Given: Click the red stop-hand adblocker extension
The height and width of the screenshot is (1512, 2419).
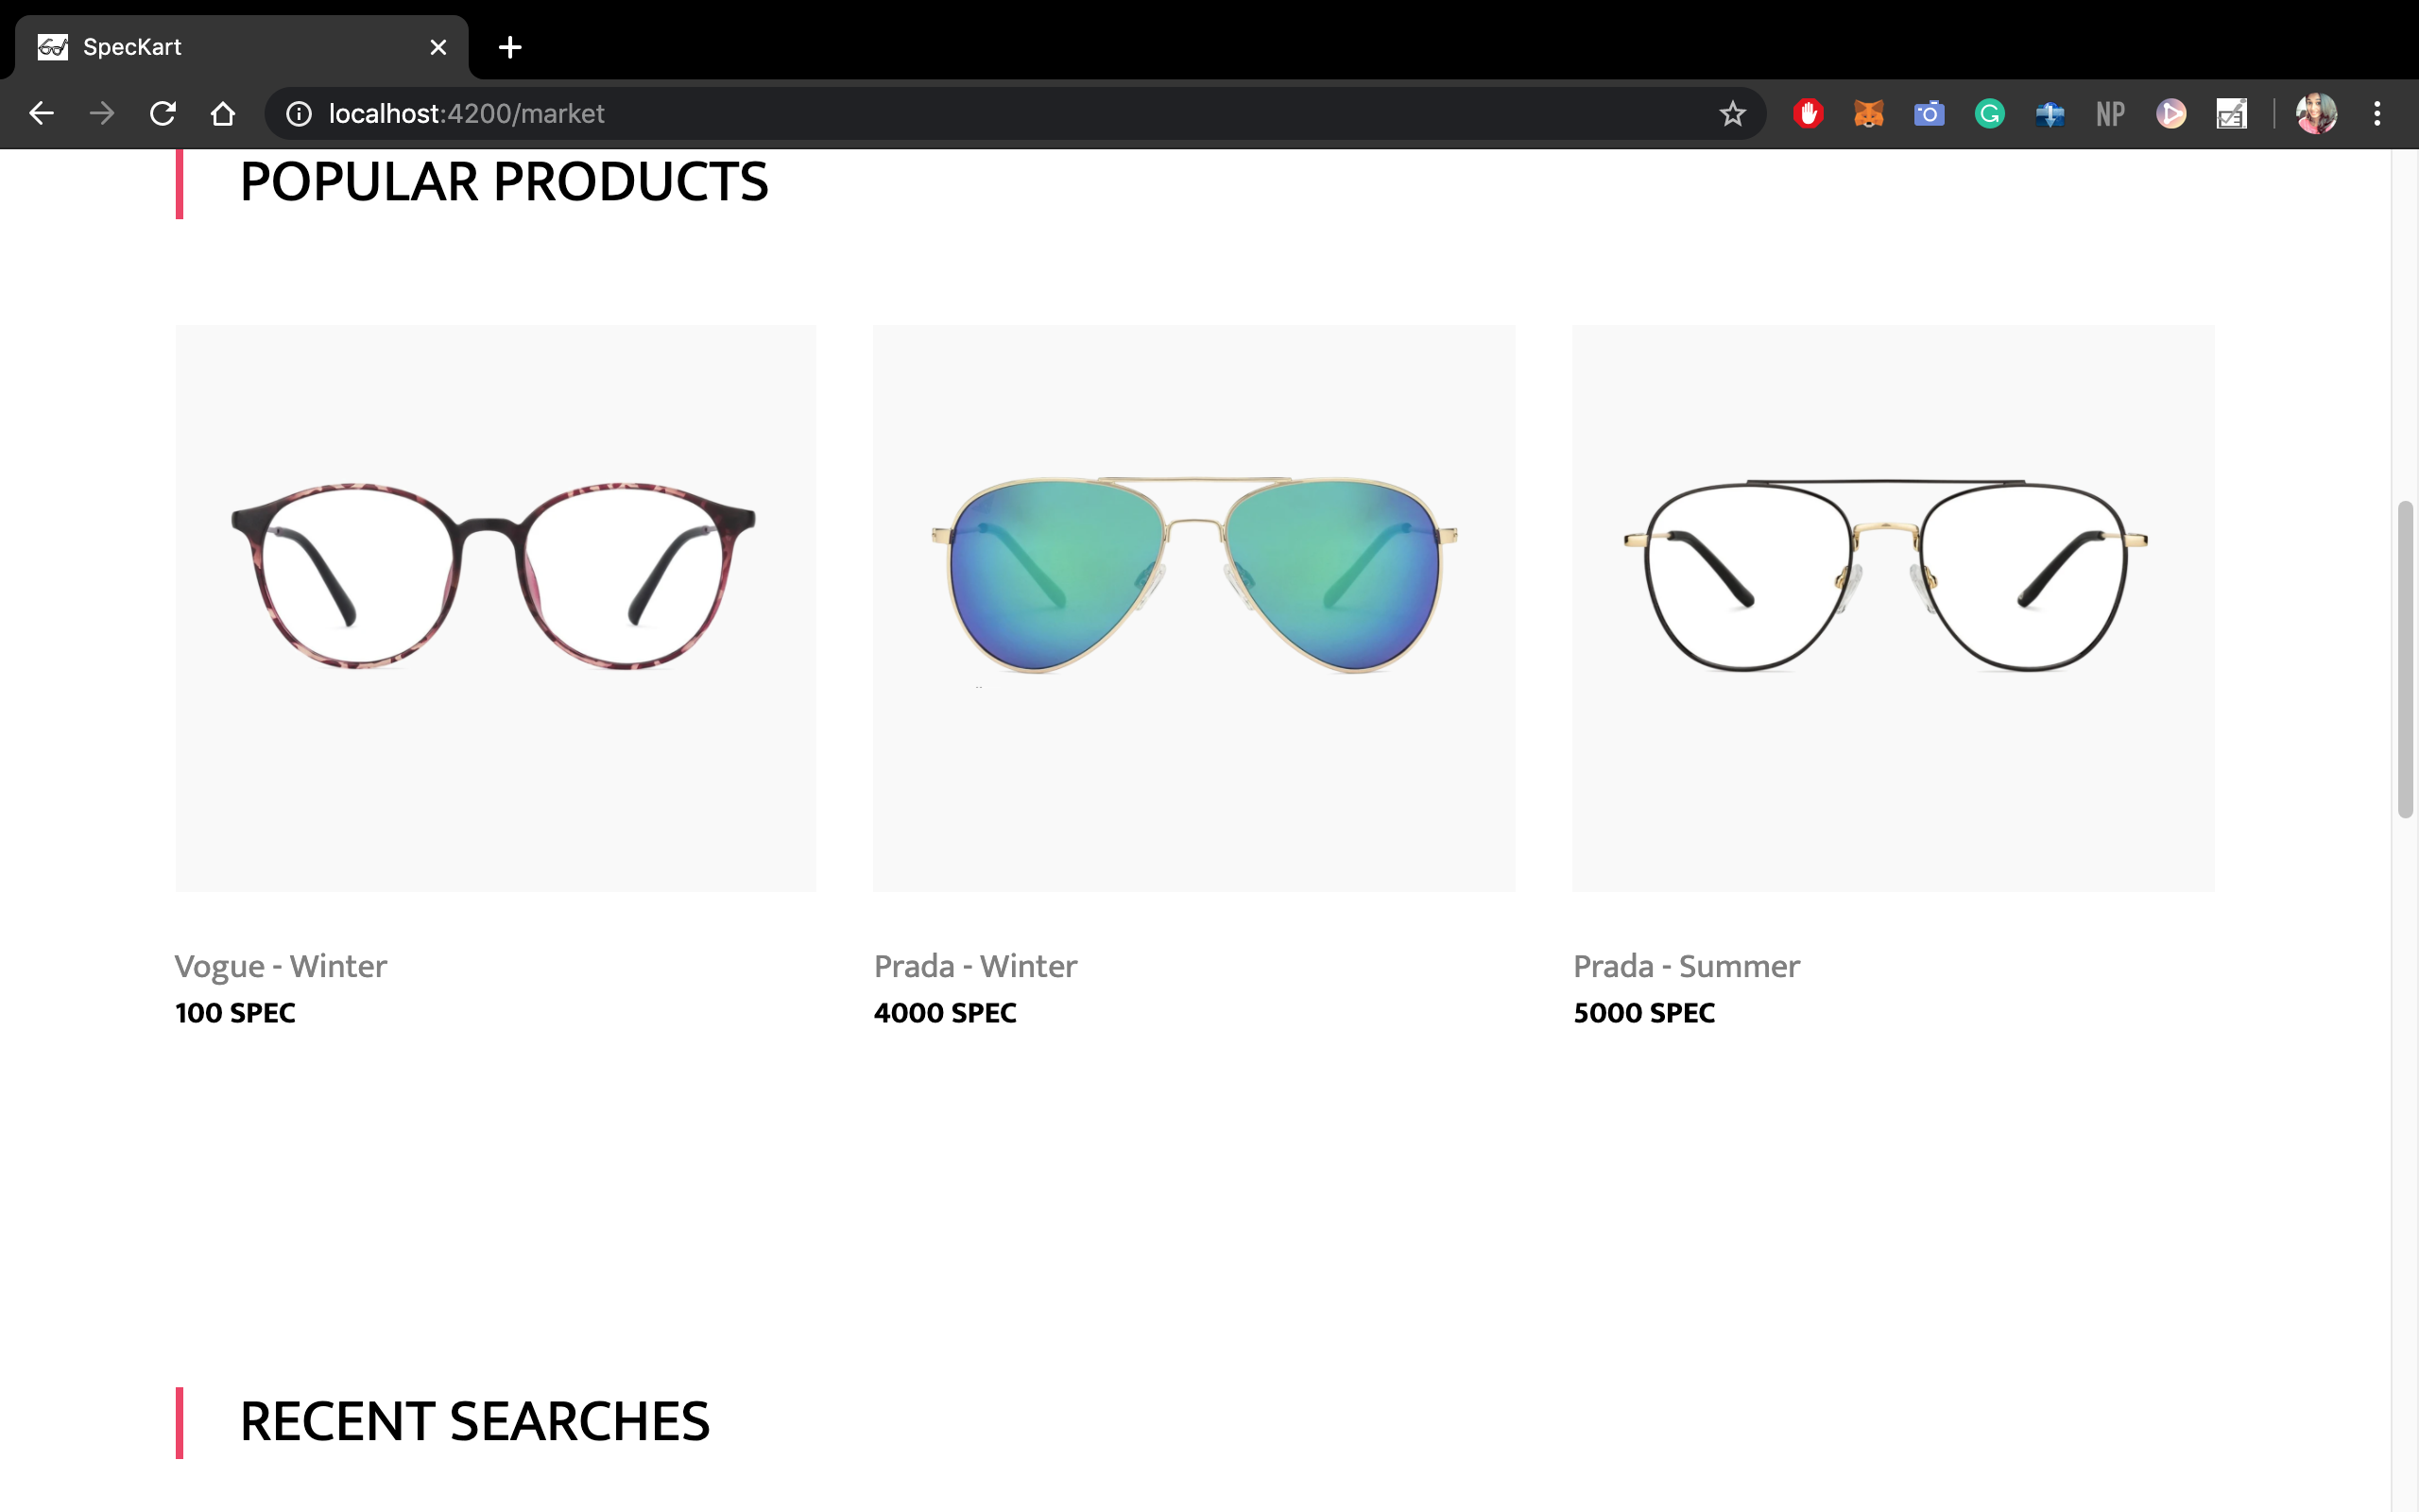Looking at the screenshot, I should tap(1808, 113).
